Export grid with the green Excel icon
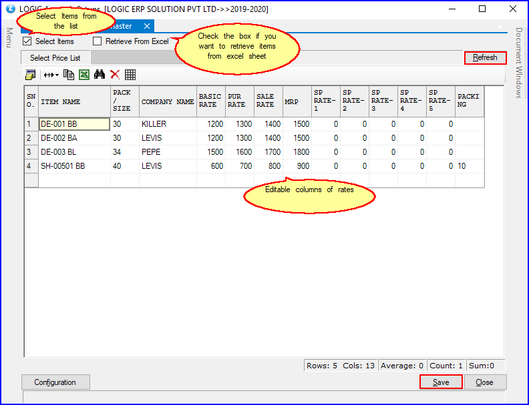529x405 pixels. [84, 75]
